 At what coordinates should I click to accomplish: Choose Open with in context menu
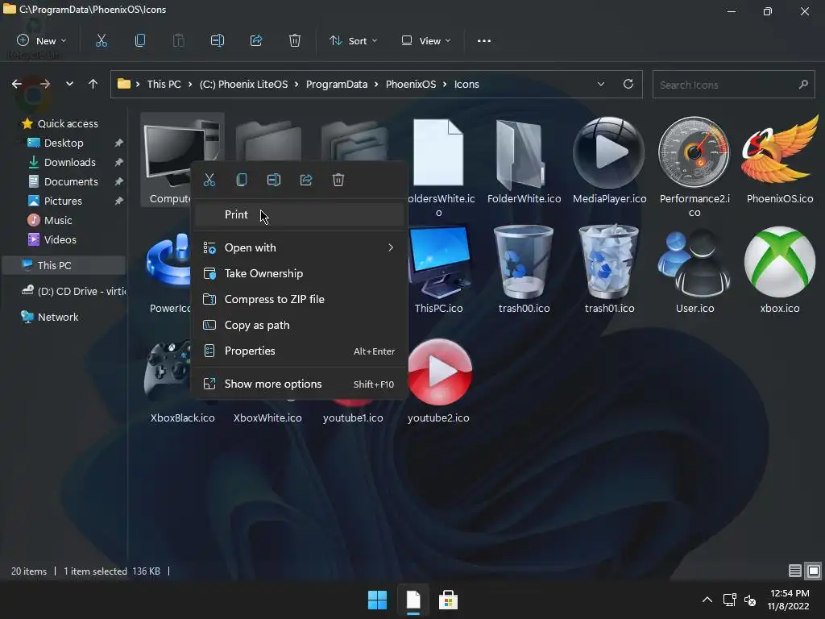point(299,247)
